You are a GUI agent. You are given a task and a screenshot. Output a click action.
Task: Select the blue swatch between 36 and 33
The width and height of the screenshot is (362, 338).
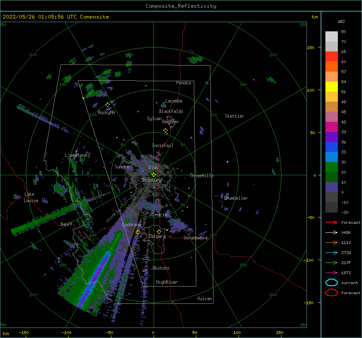point(331,147)
